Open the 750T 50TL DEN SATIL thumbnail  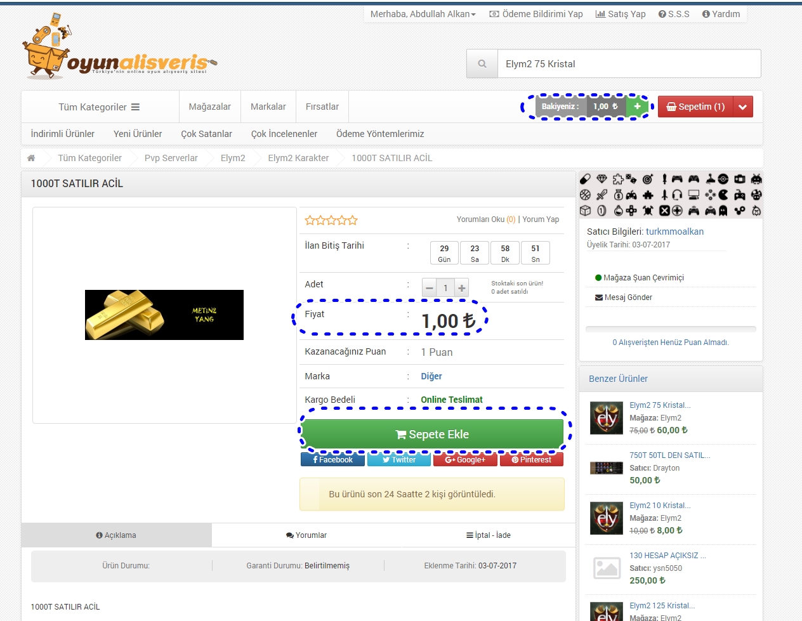point(607,468)
